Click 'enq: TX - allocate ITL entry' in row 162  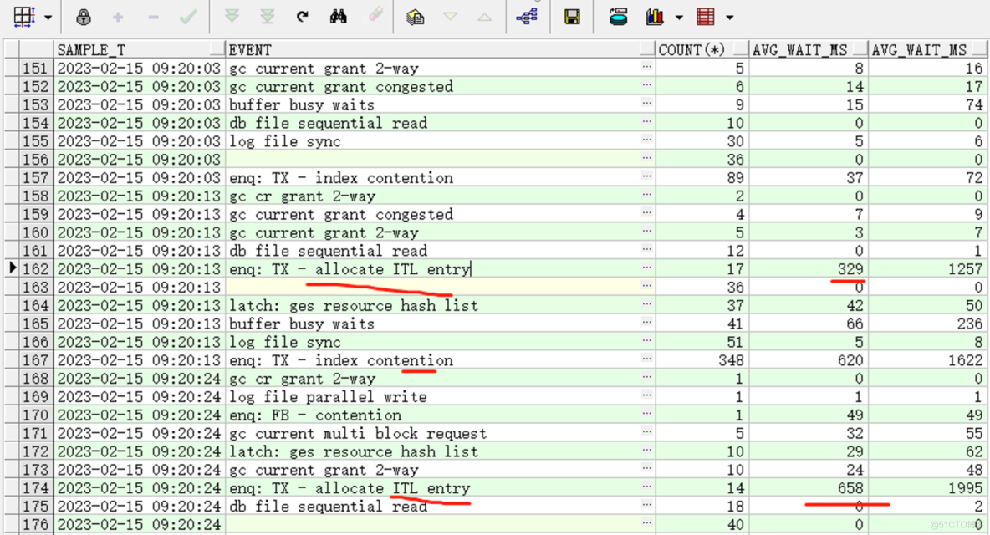tap(350, 269)
